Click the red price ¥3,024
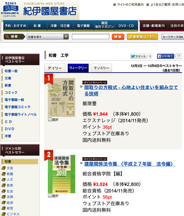 100,184
